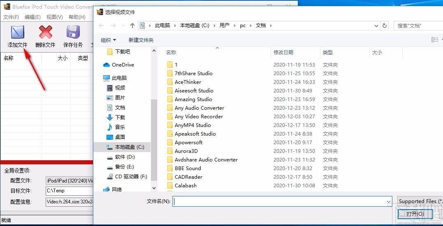Sort by Date Modified (修改日期) column
Viewport: 443px width, 226px height.
tap(283, 53)
